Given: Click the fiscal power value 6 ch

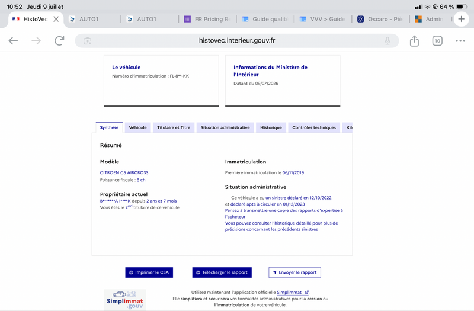Looking at the screenshot, I should tap(141, 180).
